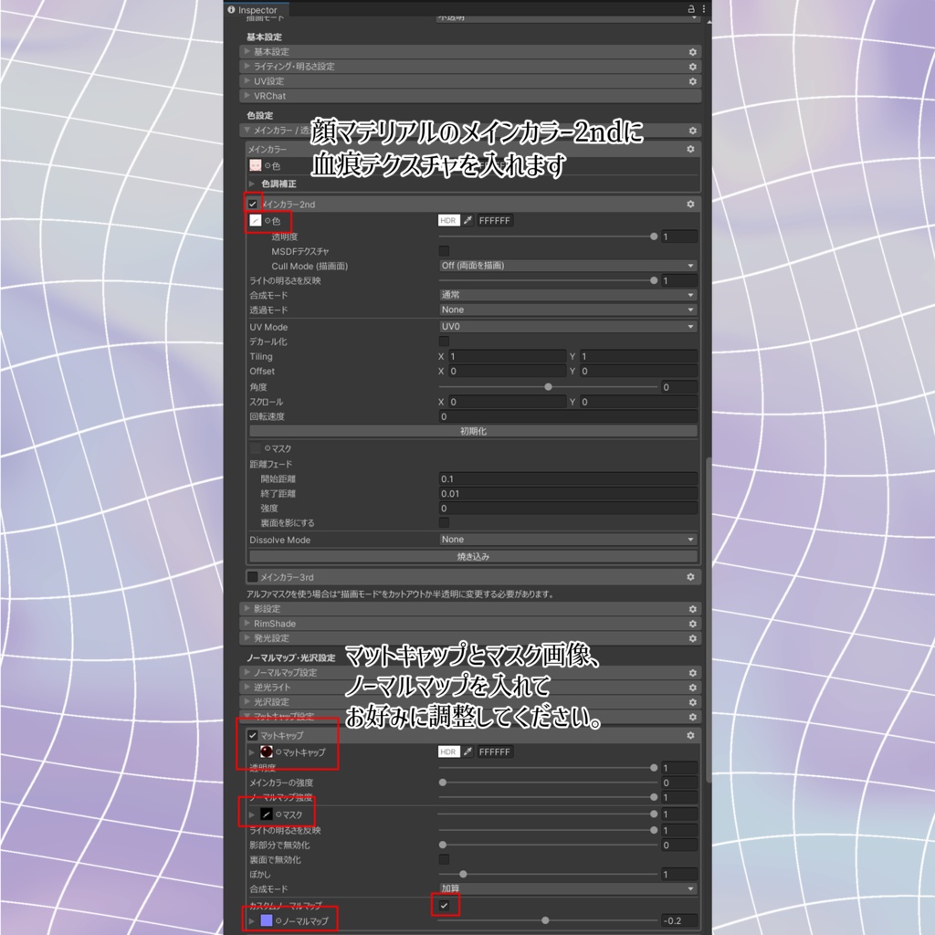Viewport: 935px width, 935px height.
Task: Disable the メインカラー-2nd checkbox
Action: (253, 204)
